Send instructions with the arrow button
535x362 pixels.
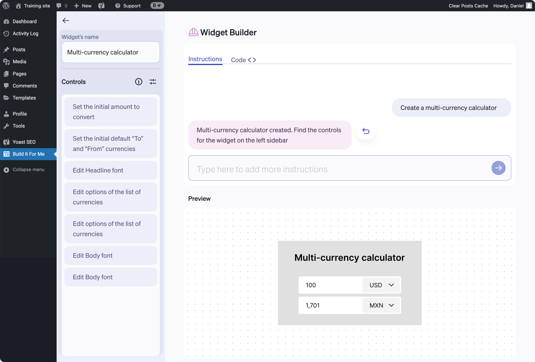coord(499,168)
